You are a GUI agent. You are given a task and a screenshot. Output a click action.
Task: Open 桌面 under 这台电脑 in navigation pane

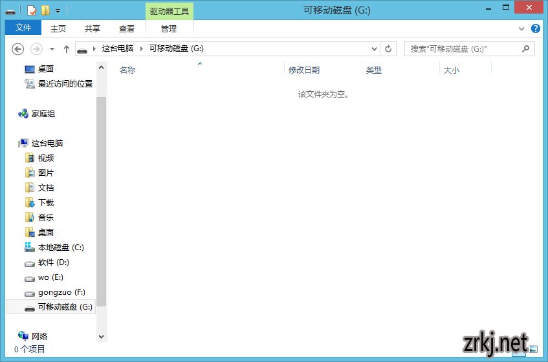click(46, 233)
